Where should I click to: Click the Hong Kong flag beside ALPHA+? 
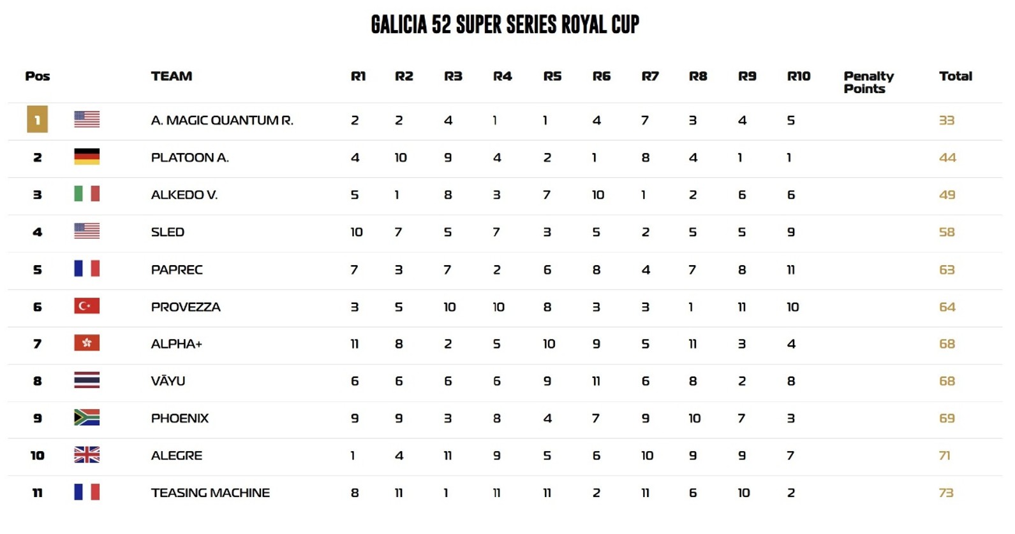87,343
